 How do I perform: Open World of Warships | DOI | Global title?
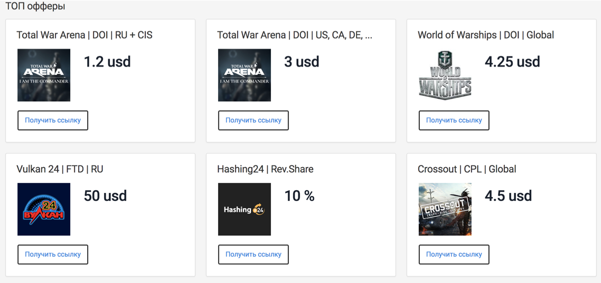pos(486,35)
